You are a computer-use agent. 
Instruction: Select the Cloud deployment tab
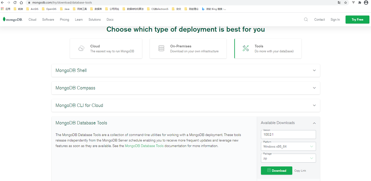pos(106,49)
